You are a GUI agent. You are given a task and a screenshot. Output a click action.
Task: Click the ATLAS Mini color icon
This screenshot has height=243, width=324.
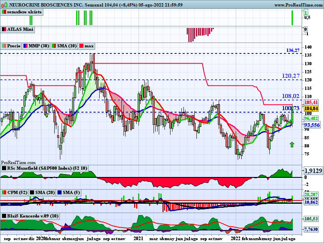coord(4,29)
